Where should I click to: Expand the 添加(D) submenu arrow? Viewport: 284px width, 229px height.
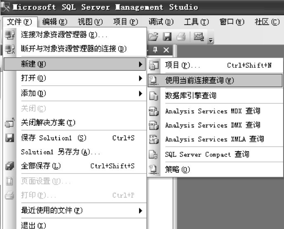pos(140,93)
